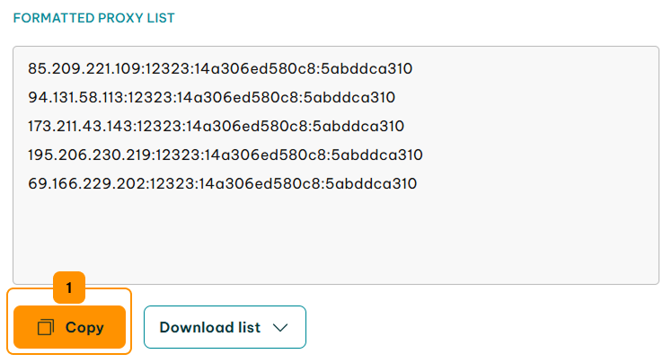Click the Copy button label text
Image resolution: width=672 pixels, height=363 pixels.
(84, 328)
